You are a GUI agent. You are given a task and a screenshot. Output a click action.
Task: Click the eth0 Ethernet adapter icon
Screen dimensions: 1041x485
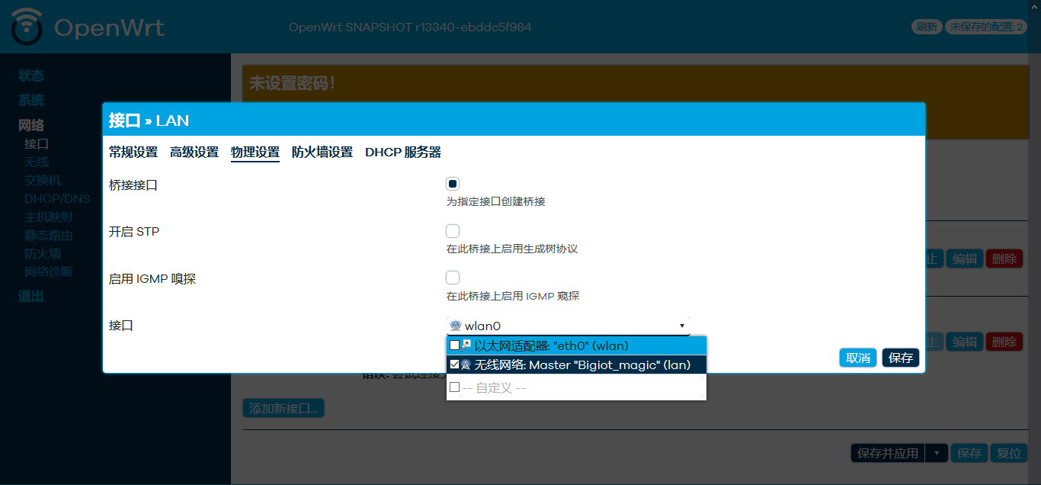coord(466,345)
